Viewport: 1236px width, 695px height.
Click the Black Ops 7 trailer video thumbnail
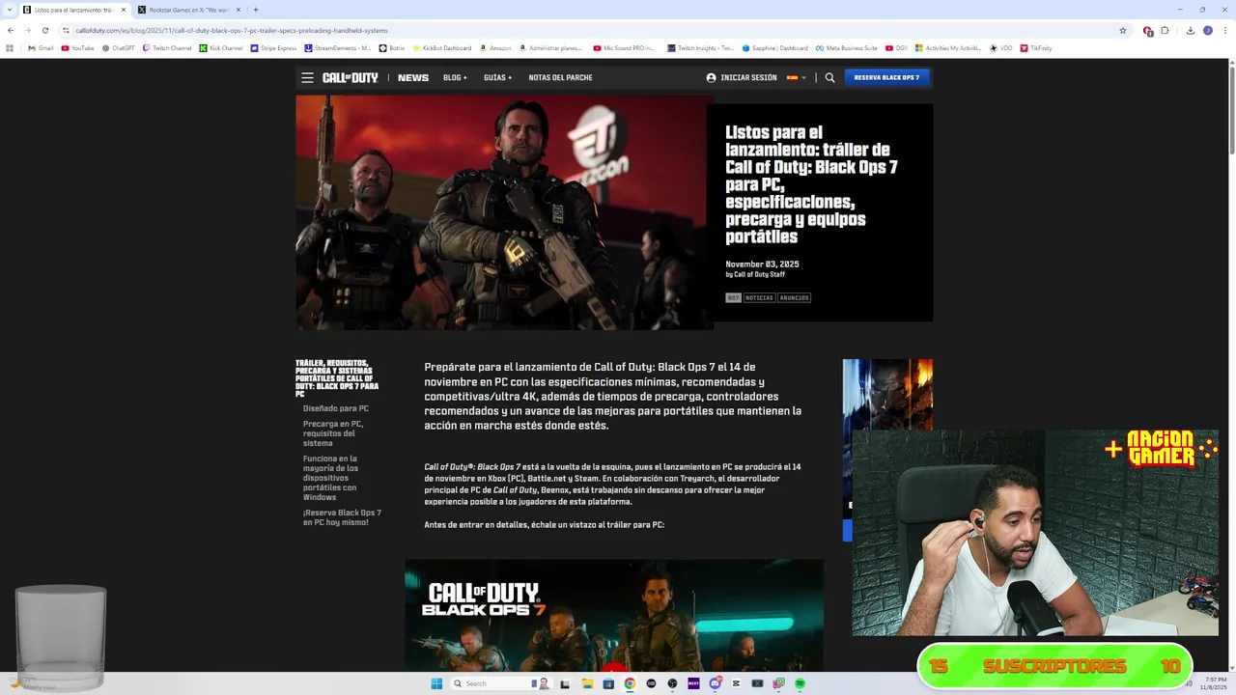click(x=614, y=615)
